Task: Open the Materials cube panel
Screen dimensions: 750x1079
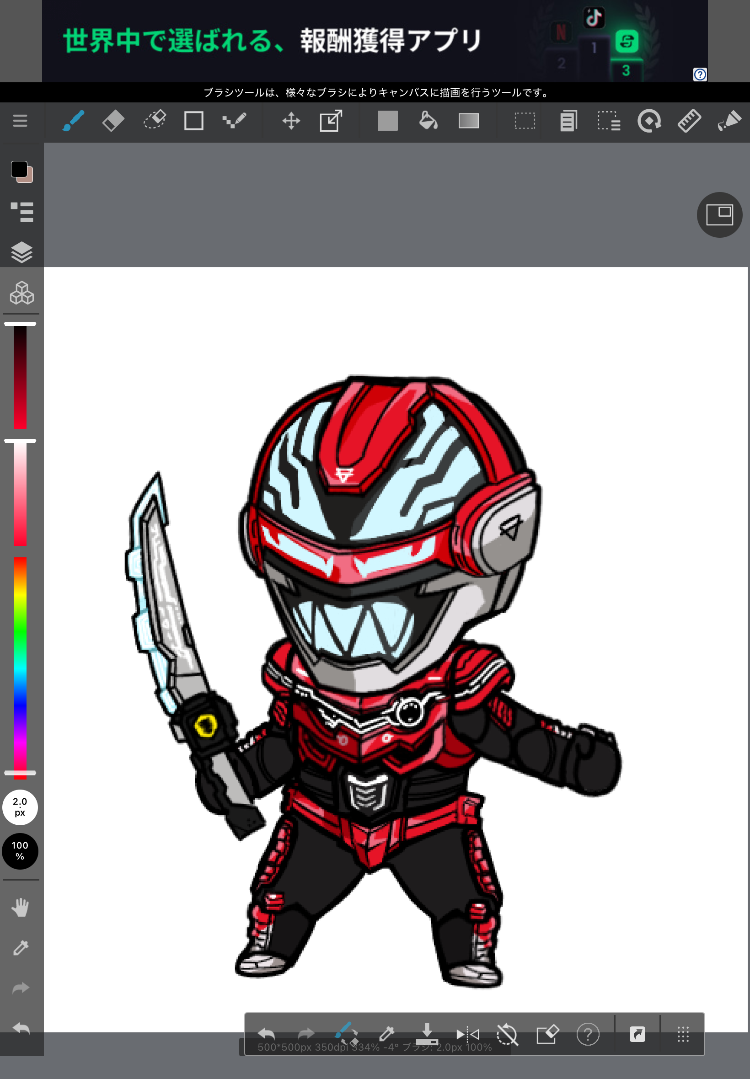Action: click(21, 293)
